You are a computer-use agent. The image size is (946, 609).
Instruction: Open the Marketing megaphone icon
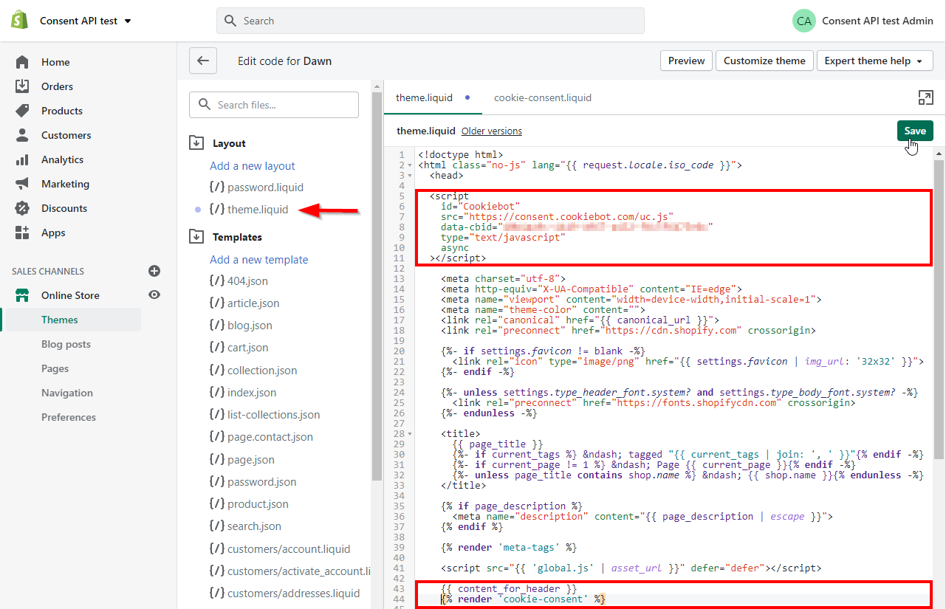pos(22,184)
